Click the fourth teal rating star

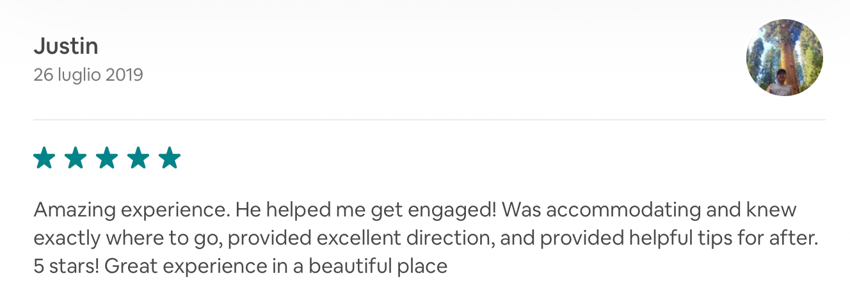coord(138,158)
